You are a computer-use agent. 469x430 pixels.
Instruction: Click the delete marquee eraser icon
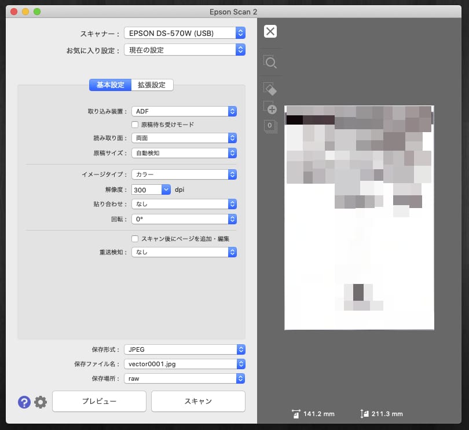270,88
